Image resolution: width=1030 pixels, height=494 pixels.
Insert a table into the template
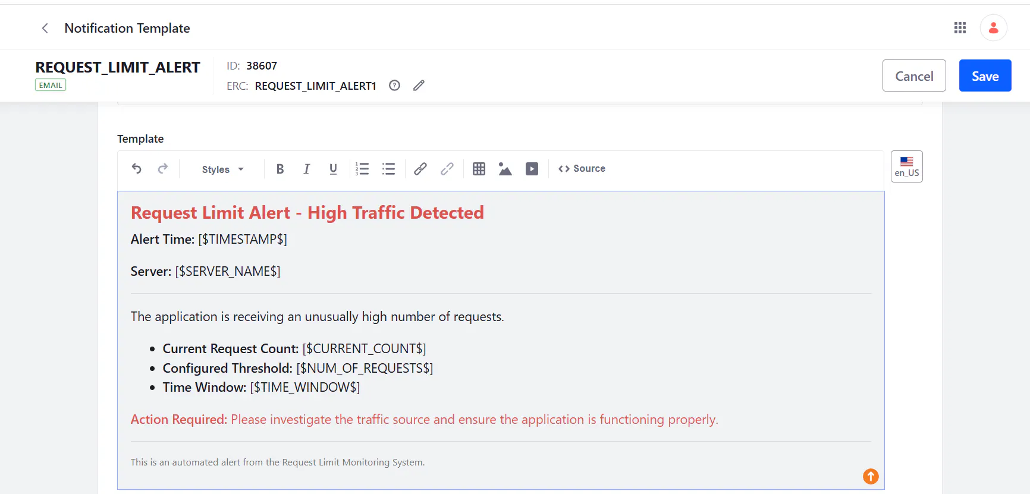pyautogui.click(x=479, y=169)
